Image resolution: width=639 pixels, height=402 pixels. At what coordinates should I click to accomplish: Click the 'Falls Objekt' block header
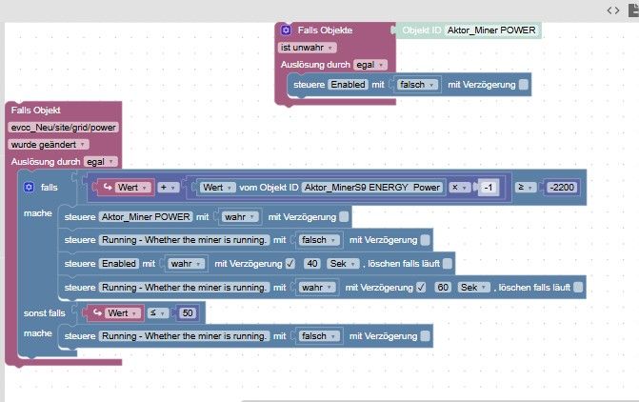(36, 111)
